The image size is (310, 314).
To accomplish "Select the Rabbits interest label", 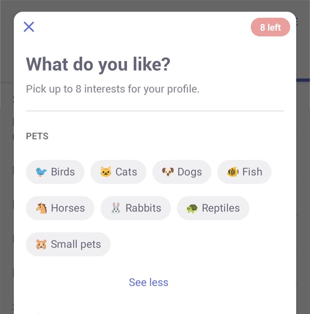I will tap(143, 208).
